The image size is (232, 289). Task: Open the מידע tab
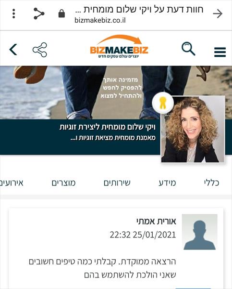pyautogui.click(x=167, y=183)
